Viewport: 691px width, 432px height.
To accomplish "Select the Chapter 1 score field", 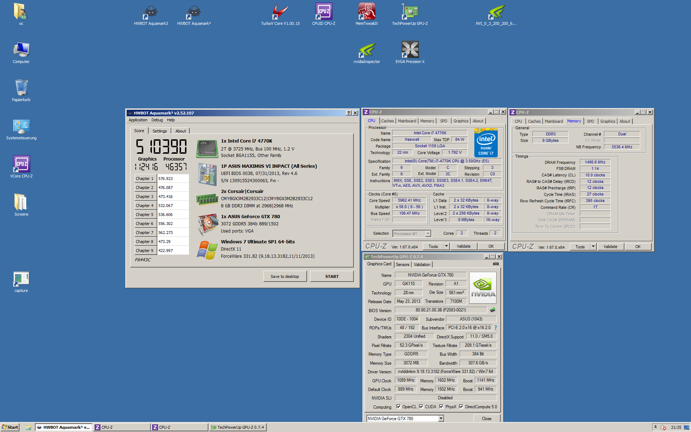I will tap(173, 179).
